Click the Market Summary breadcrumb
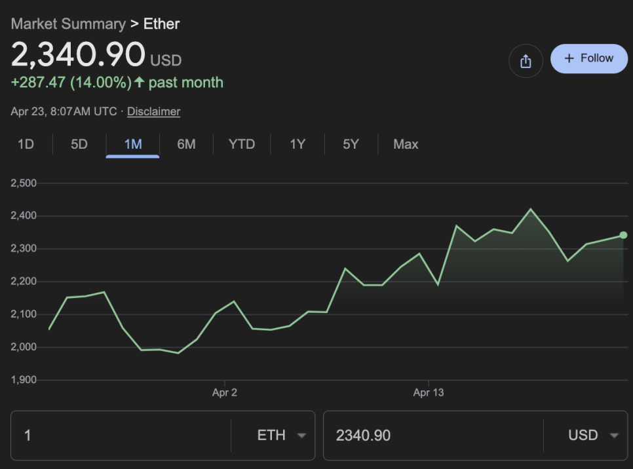633x469 pixels. (x=68, y=24)
